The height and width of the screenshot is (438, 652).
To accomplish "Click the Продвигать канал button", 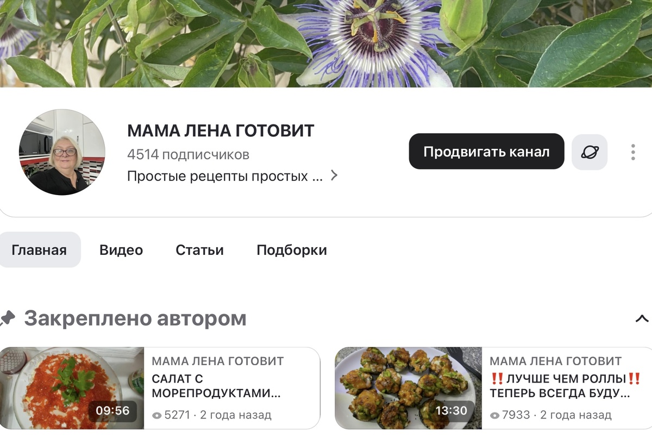I will click(486, 152).
